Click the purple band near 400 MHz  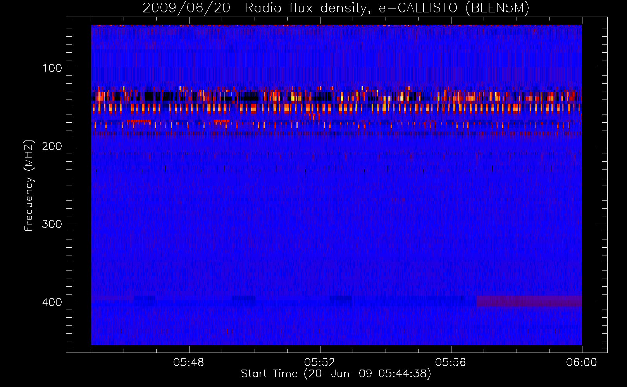(x=529, y=301)
